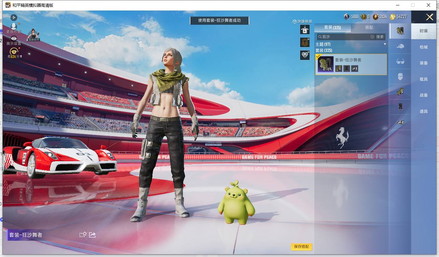The image size is (439, 257).
Task: Open the 枪械 side menu
Action: tap(424, 47)
